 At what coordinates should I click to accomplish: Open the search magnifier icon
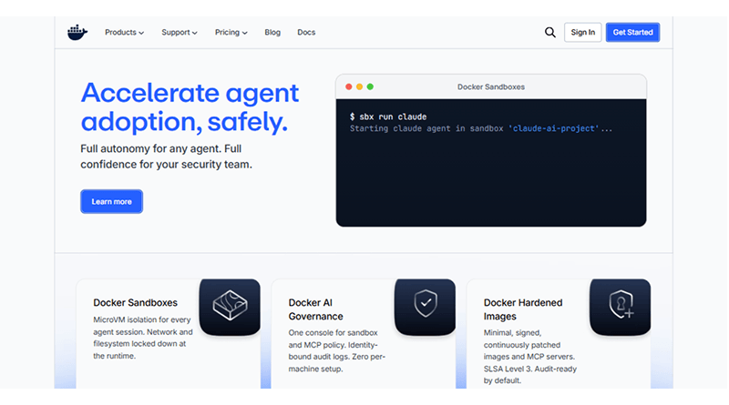550,32
